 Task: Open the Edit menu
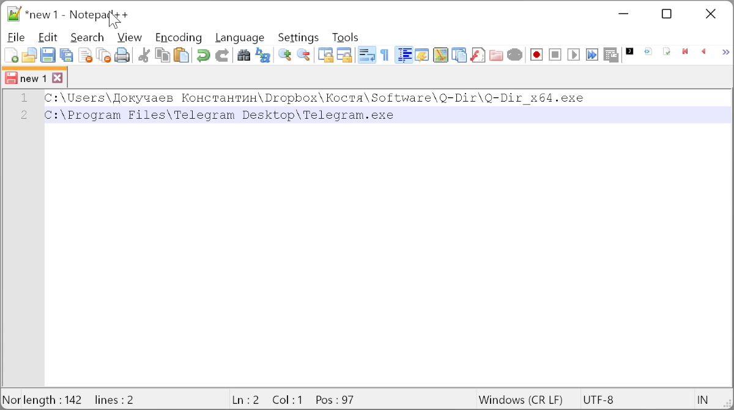(48, 37)
